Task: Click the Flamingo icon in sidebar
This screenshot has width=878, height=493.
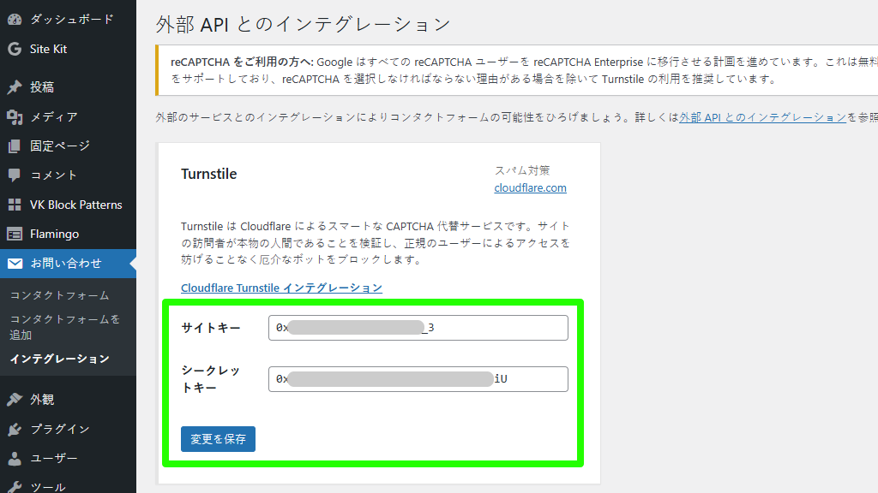Action: click(x=15, y=234)
